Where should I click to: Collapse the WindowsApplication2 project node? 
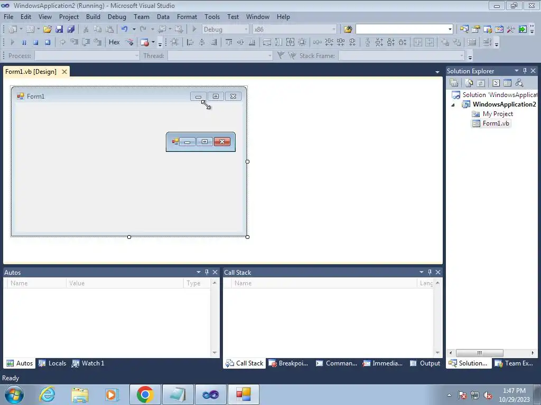453,105
